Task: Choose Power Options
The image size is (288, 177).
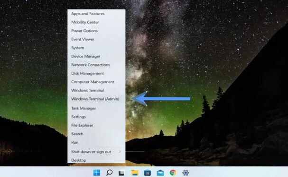Action: pyautogui.click(x=96, y=31)
